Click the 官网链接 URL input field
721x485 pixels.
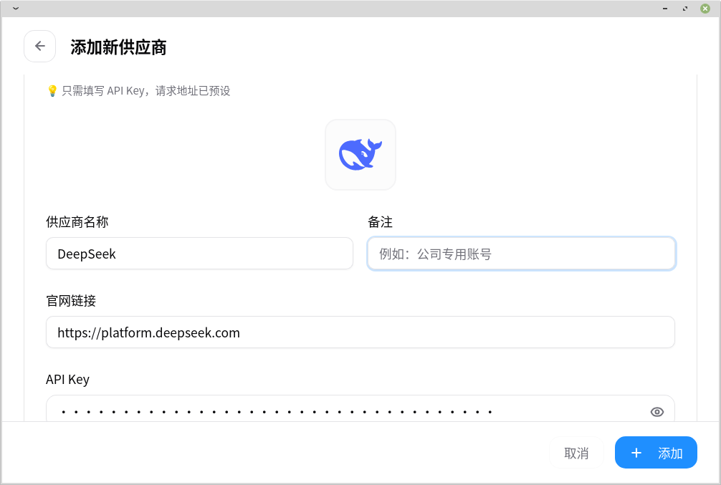pos(360,332)
